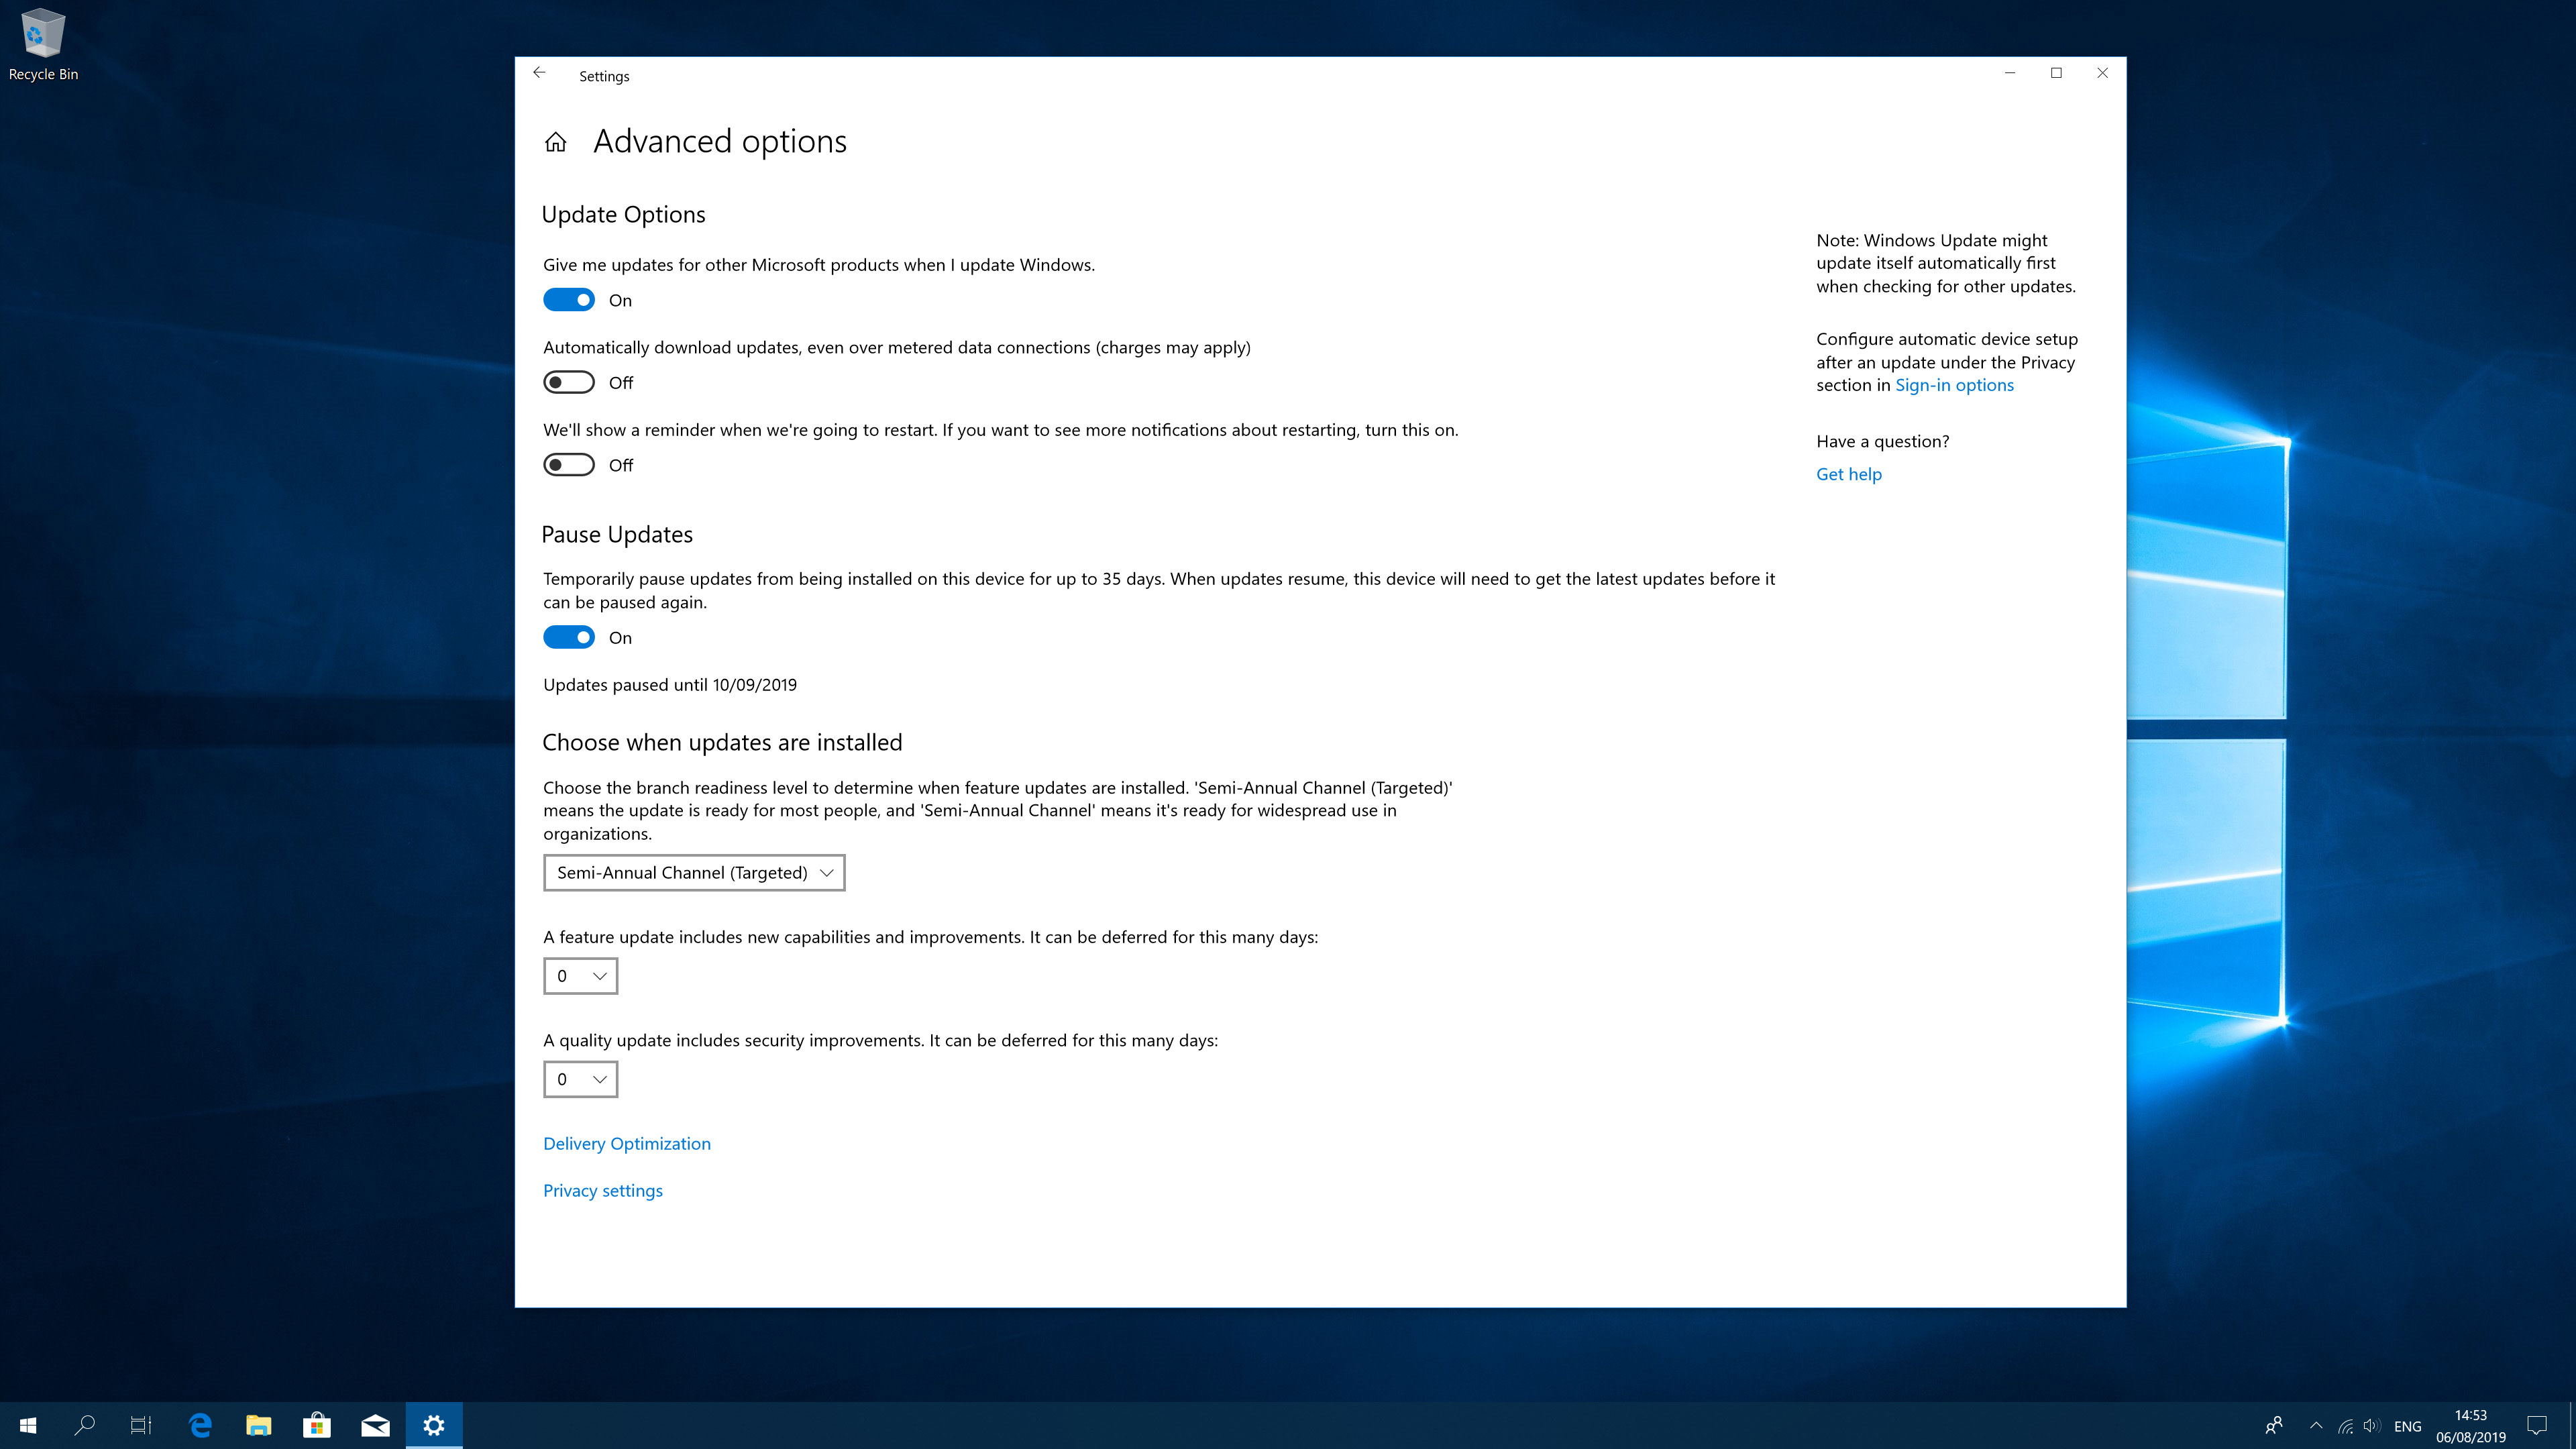Screen dimensions: 2576x1449
Task: Click the back navigation arrow
Action: pos(539,72)
